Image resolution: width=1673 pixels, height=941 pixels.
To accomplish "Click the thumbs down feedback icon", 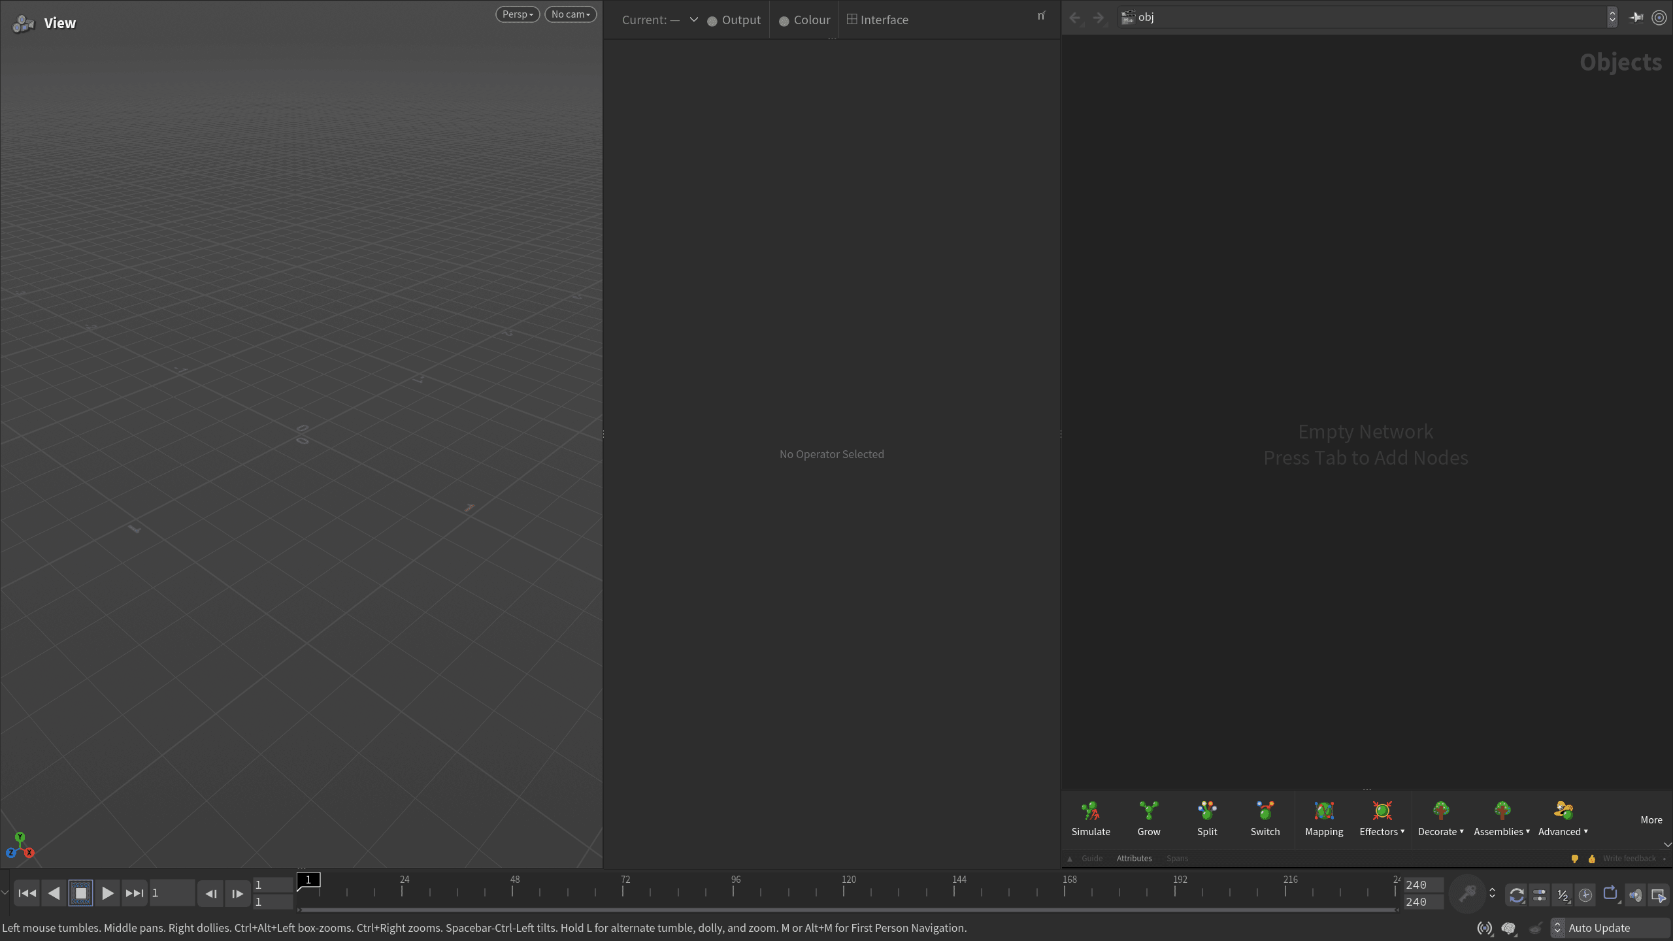I will tap(1574, 859).
